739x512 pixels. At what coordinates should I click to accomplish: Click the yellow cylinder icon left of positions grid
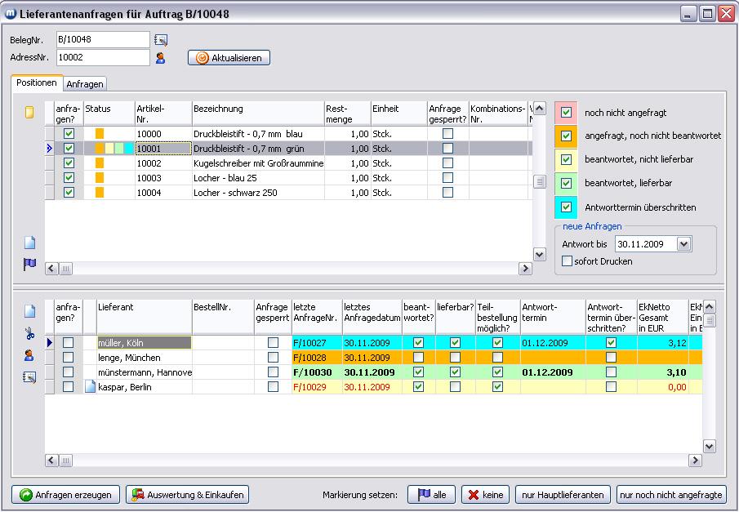click(x=29, y=113)
